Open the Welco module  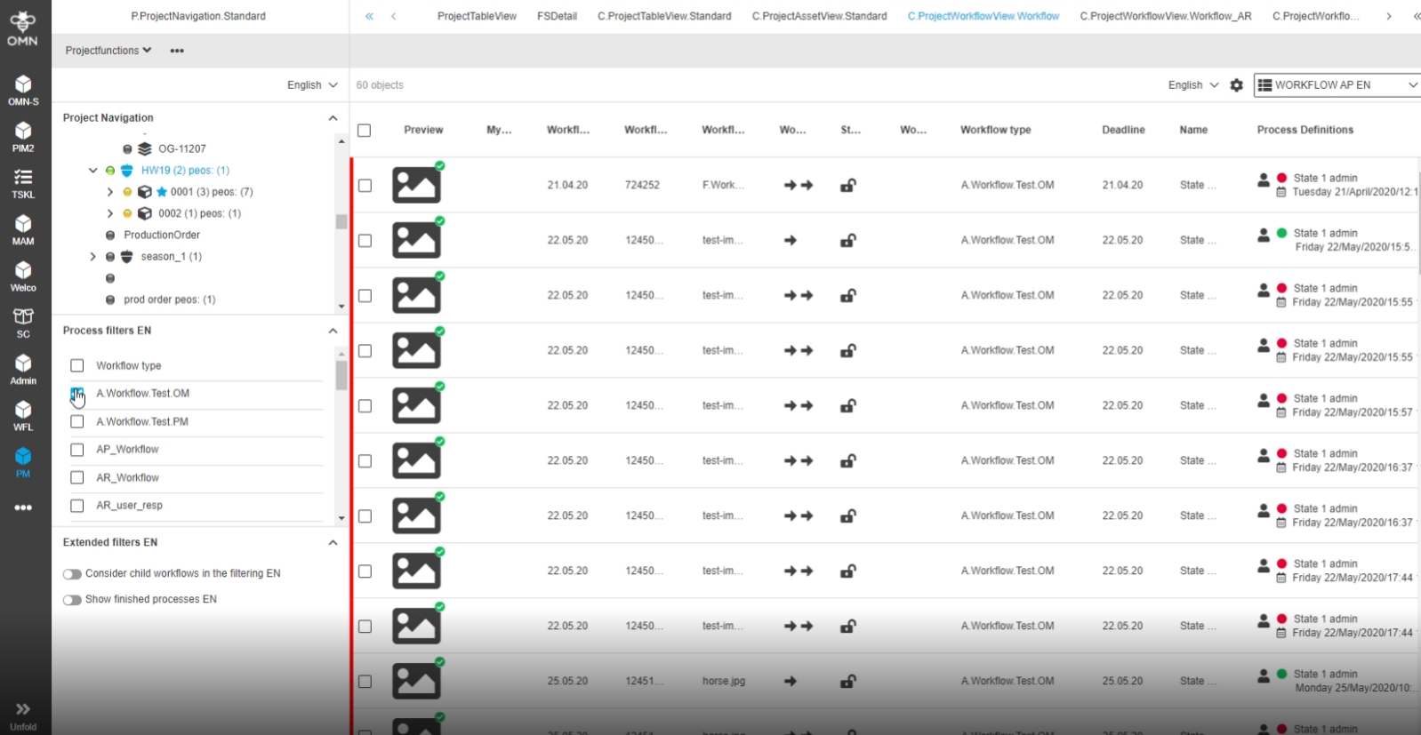(23, 276)
